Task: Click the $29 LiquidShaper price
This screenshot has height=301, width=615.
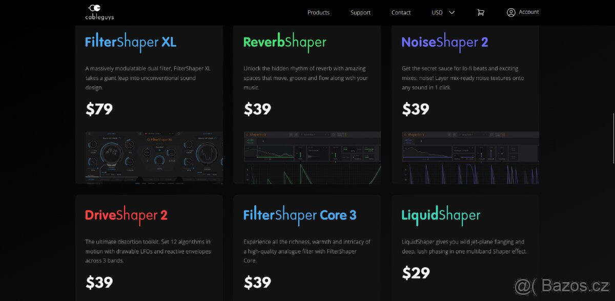Action: 416,273
